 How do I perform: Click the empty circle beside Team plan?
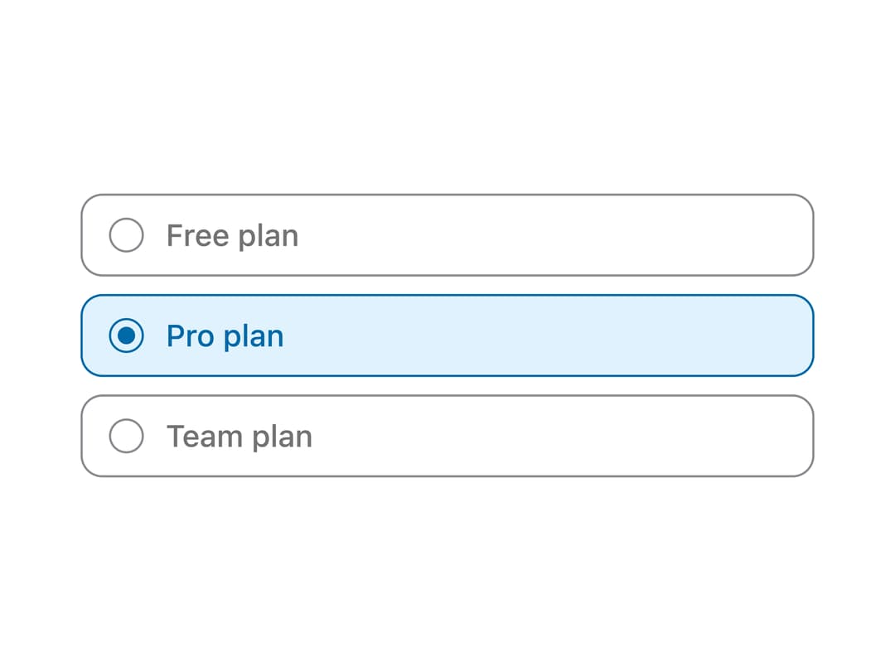[126, 436]
